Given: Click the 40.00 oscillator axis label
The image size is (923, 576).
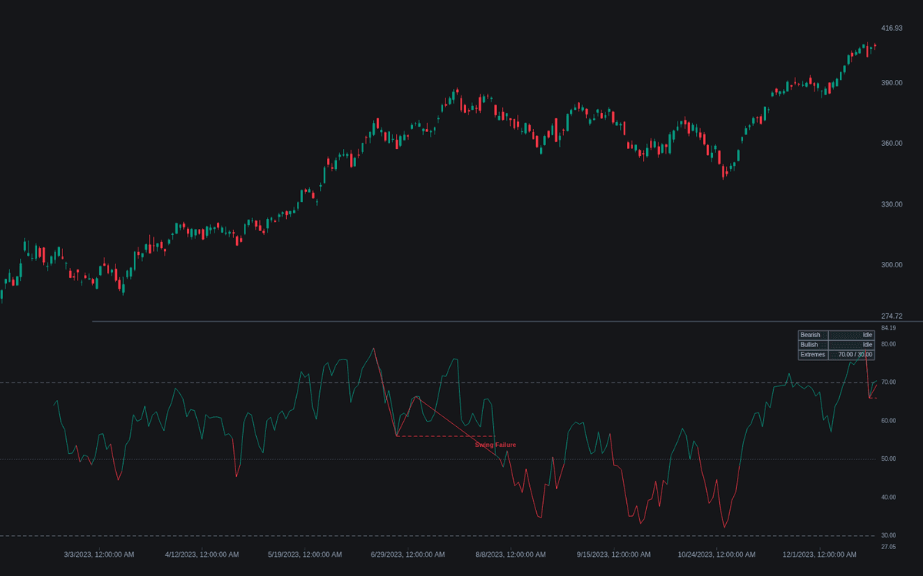Looking at the screenshot, I should pos(888,498).
